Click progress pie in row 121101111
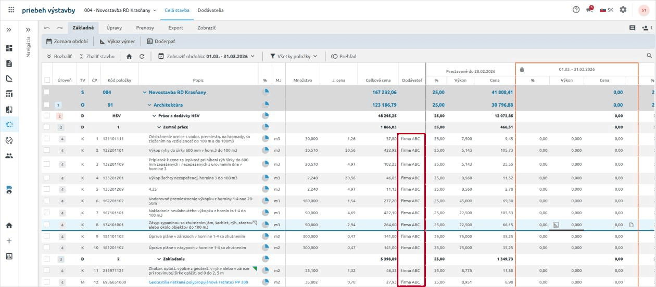 click(x=265, y=138)
